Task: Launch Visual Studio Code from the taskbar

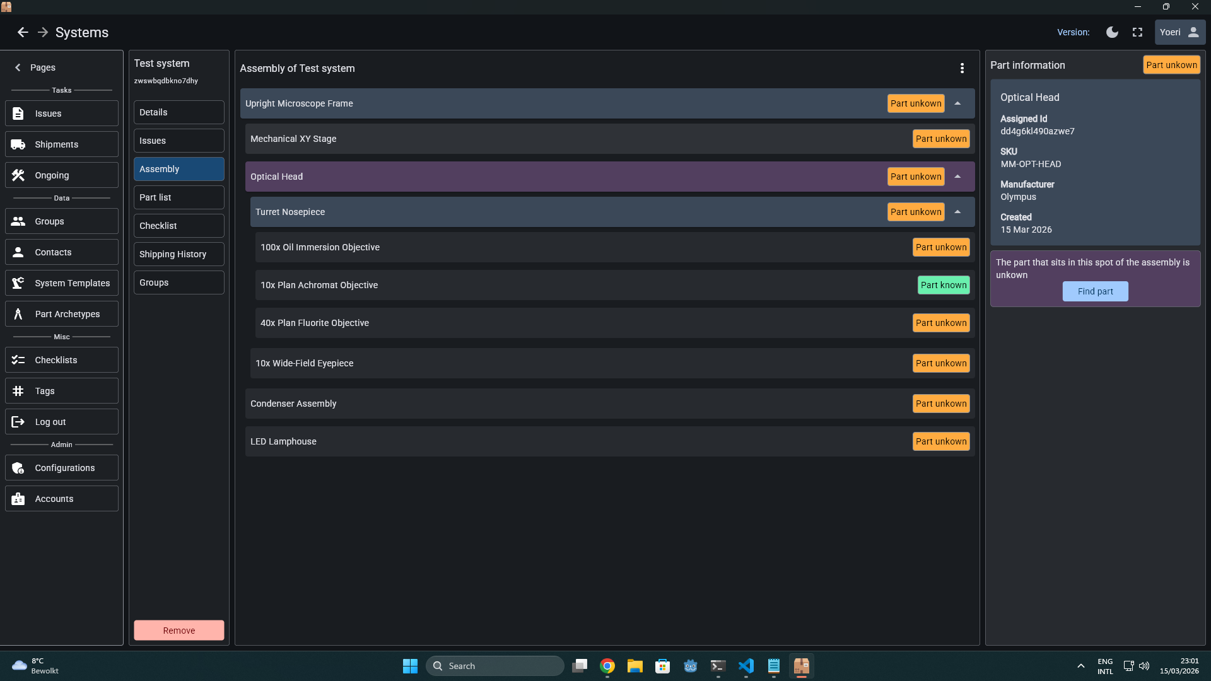Action: 746,666
